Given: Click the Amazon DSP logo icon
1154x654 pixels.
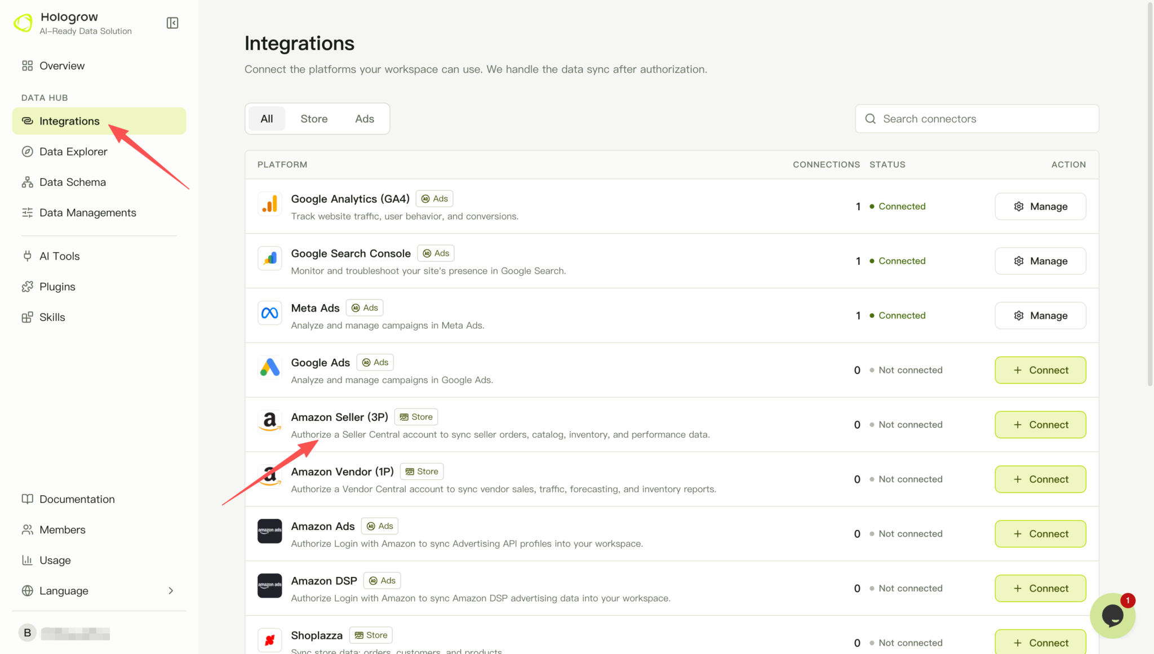Looking at the screenshot, I should coord(269,586).
